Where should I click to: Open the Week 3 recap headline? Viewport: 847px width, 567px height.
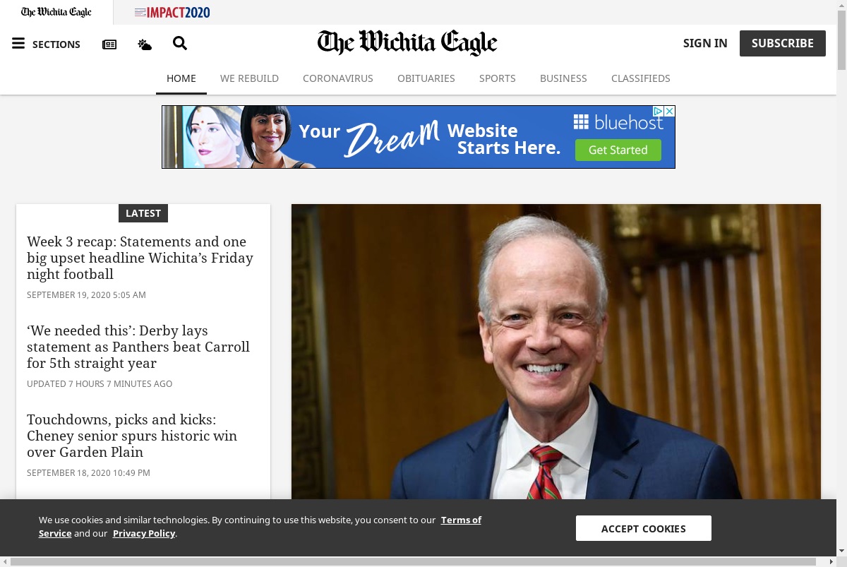pos(140,258)
